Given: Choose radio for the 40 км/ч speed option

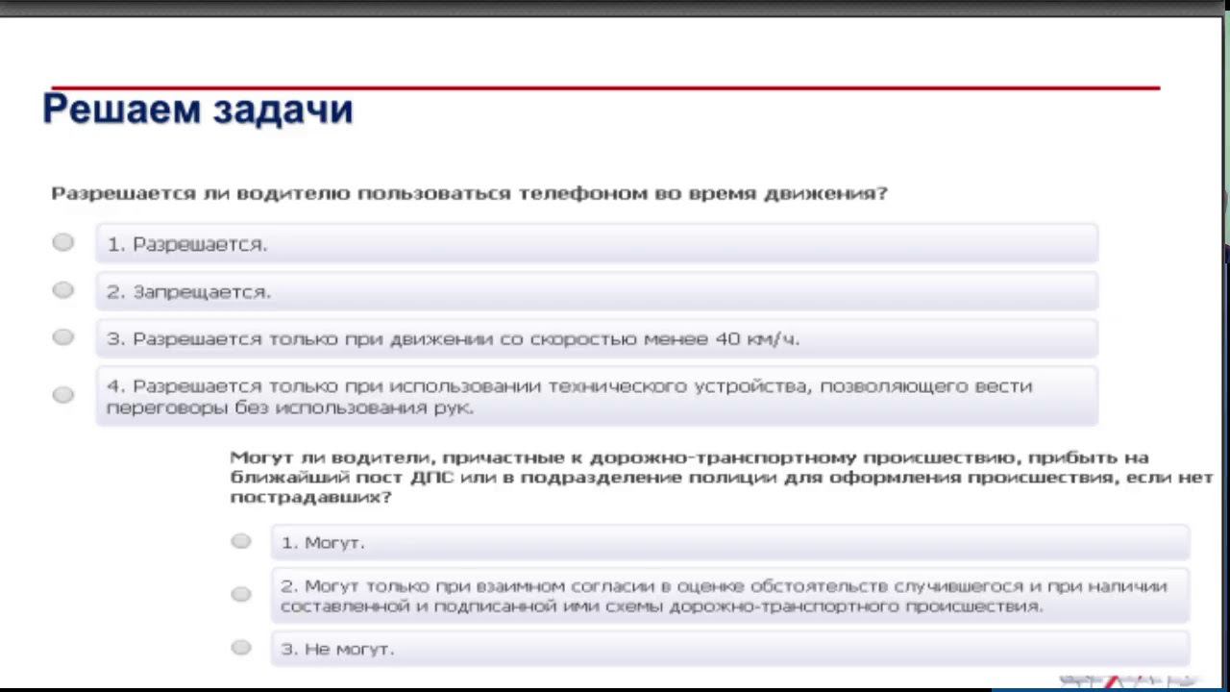Looking at the screenshot, I should pos(63,336).
